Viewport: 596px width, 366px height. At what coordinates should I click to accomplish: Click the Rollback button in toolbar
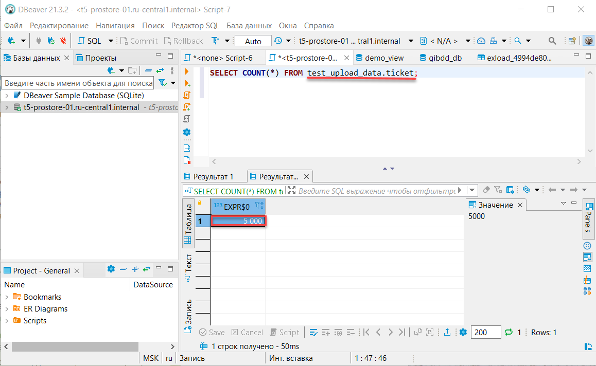[183, 41]
